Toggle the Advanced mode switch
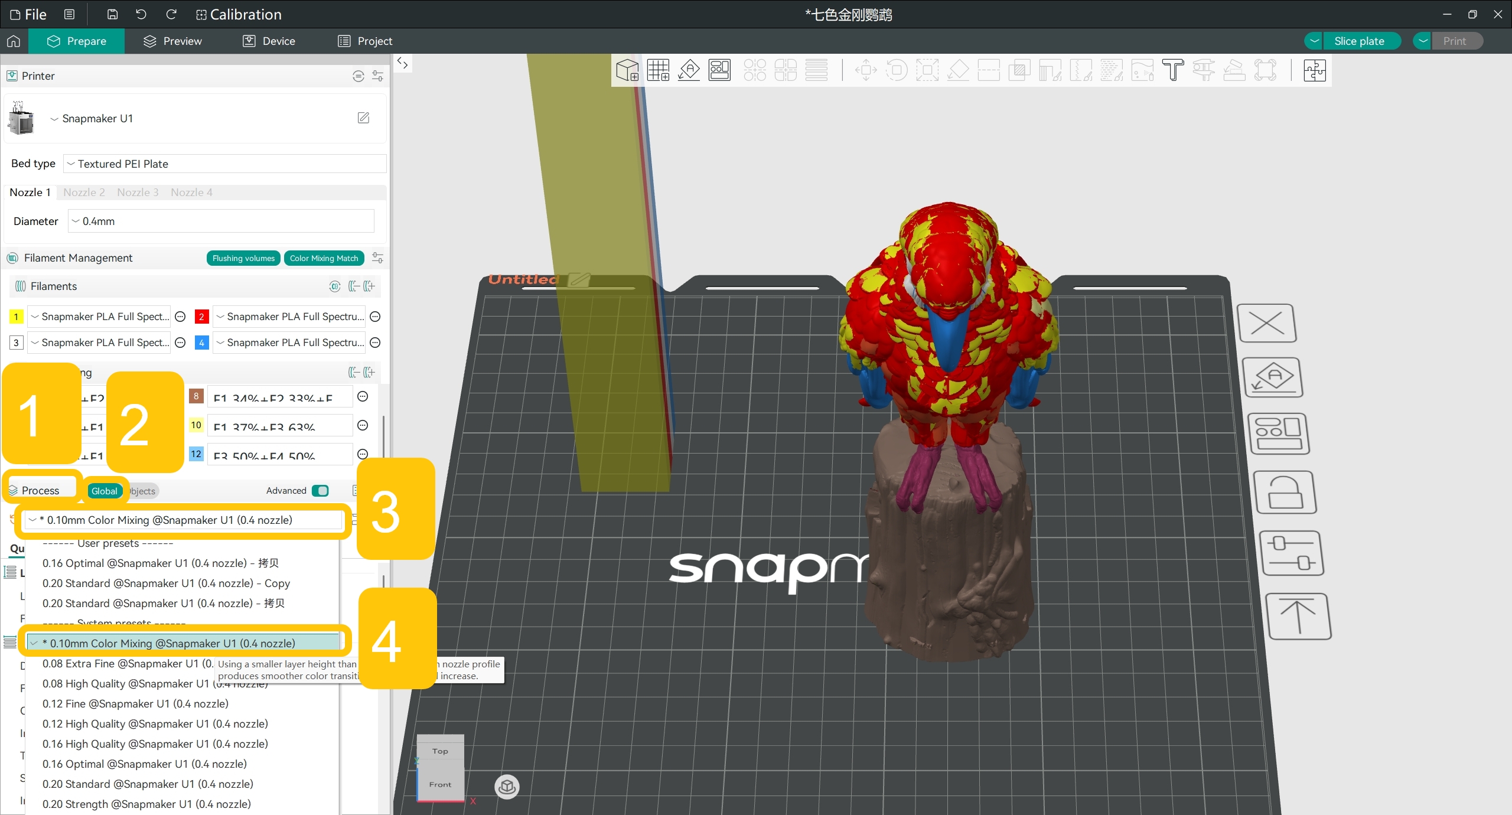This screenshot has width=1512, height=815. tap(320, 491)
